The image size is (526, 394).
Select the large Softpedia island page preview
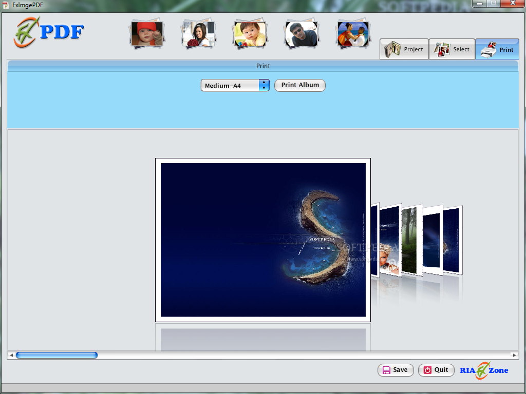[263, 240]
